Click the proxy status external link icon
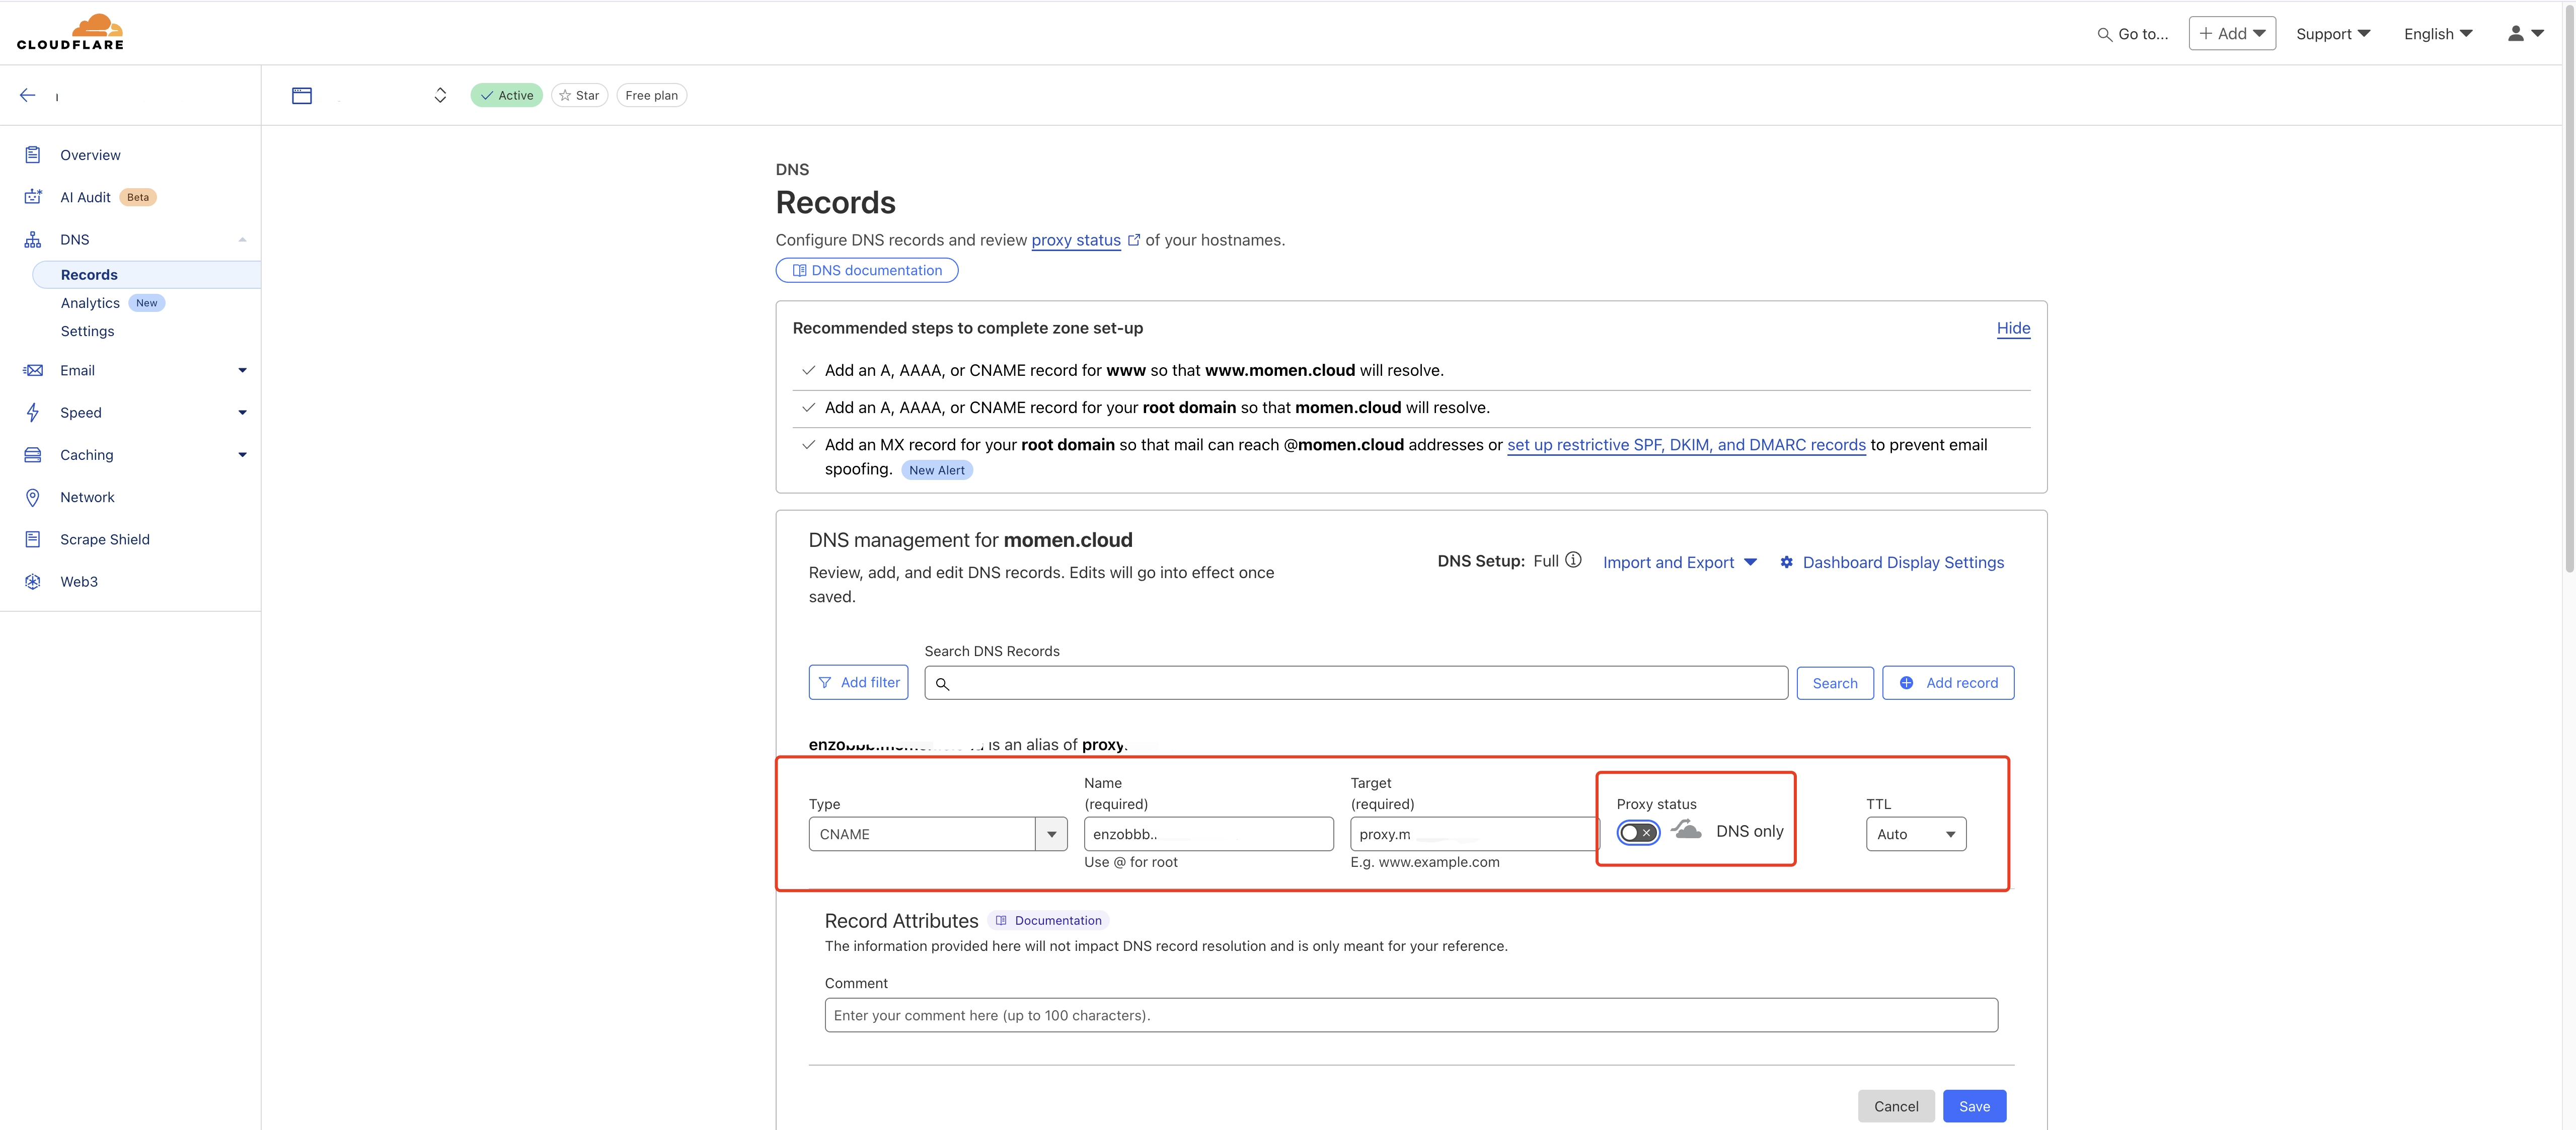The height and width of the screenshot is (1130, 2576). [1134, 240]
